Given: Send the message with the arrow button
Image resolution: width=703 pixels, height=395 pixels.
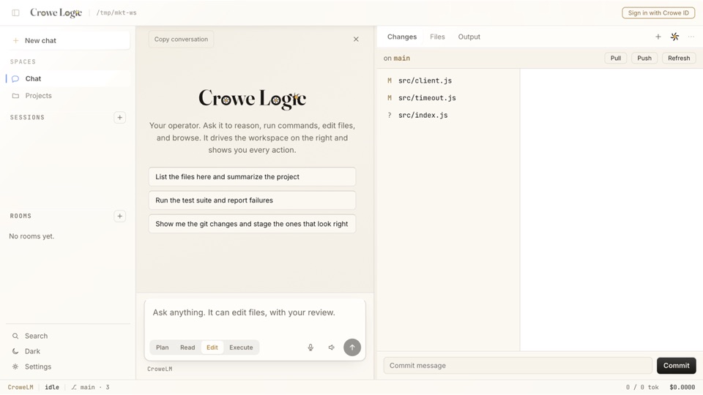Looking at the screenshot, I should [352, 347].
